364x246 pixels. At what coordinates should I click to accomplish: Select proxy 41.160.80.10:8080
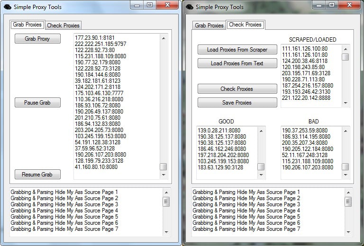[96, 167]
